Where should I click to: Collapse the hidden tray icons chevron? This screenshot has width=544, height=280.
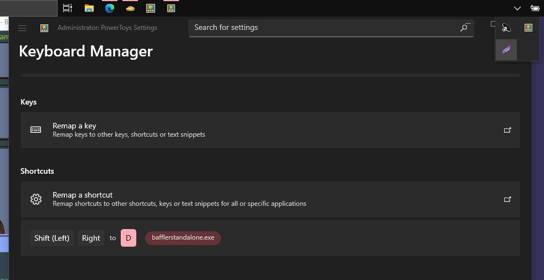[517, 8]
